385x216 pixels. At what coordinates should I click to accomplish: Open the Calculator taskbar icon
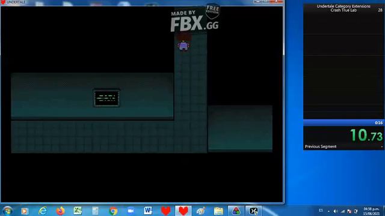[x=95, y=211]
